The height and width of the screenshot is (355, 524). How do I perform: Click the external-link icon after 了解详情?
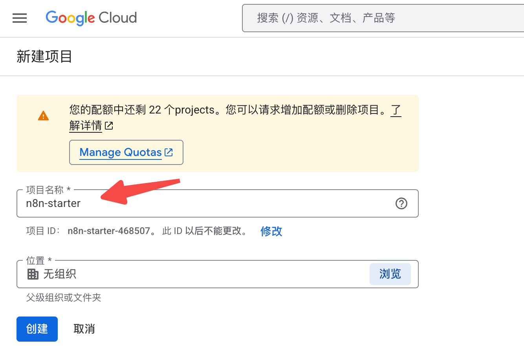tap(109, 126)
